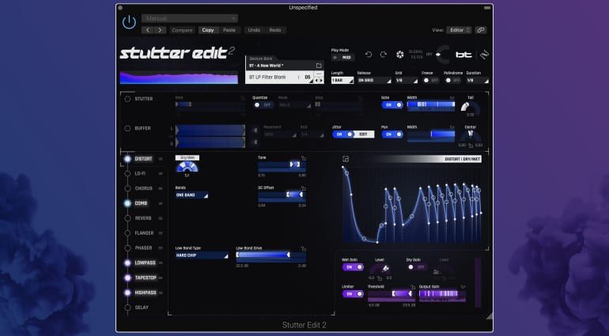Go to the previous preset arrow
The width and height of the screenshot is (609, 336).
pos(147,30)
